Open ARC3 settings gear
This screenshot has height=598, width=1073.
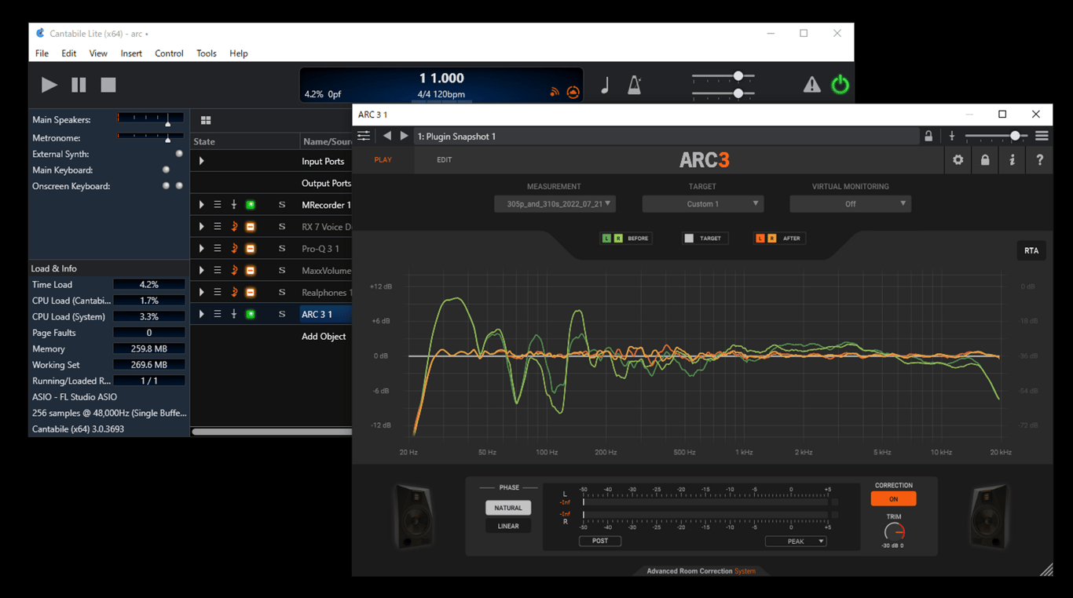coord(958,160)
